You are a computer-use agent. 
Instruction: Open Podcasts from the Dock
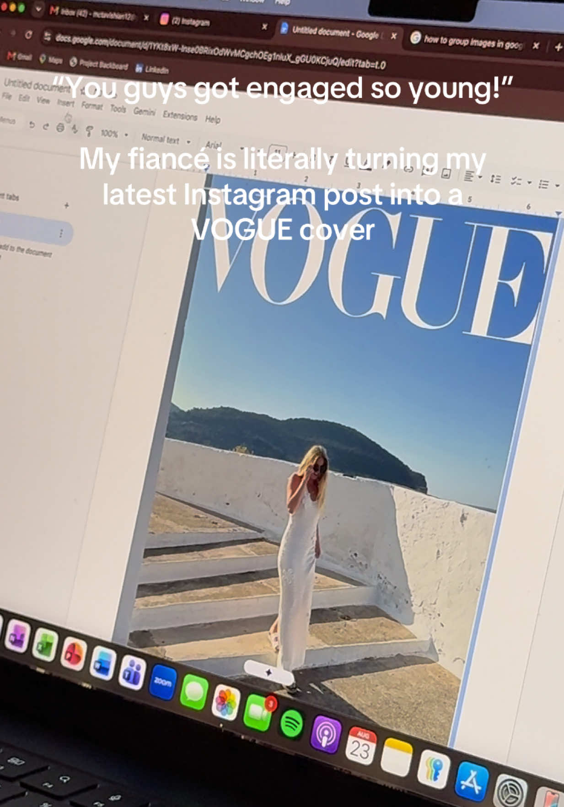[325, 735]
